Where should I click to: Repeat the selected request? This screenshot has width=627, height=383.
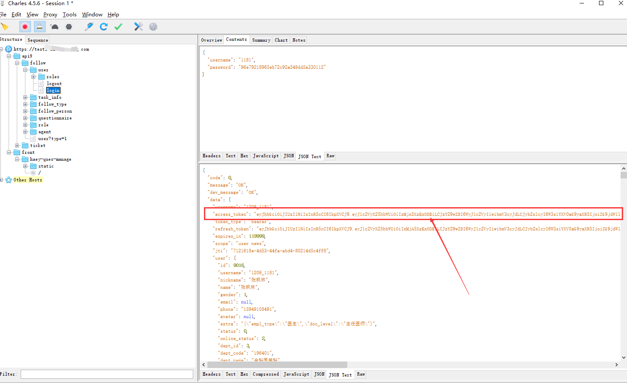click(x=104, y=27)
